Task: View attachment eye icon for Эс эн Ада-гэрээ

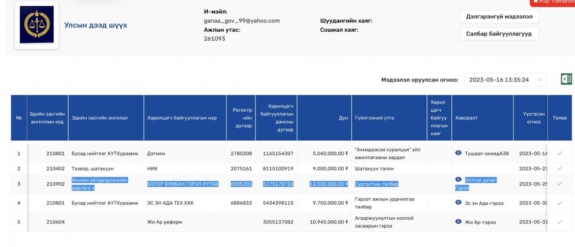Action: pyautogui.click(x=458, y=203)
